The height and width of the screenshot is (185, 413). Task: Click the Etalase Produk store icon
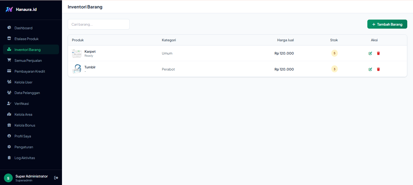(x=9, y=39)
